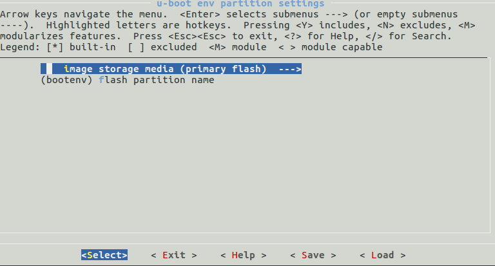Open the image storage media submenu
The width and height of the screenshot is (495, 266).
[x=171, y=69]
